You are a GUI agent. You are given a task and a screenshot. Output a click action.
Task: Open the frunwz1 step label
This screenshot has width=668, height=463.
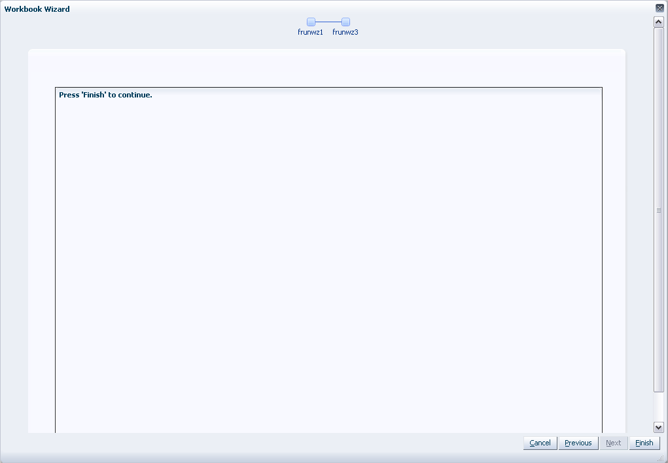click(x=310, y=33)
